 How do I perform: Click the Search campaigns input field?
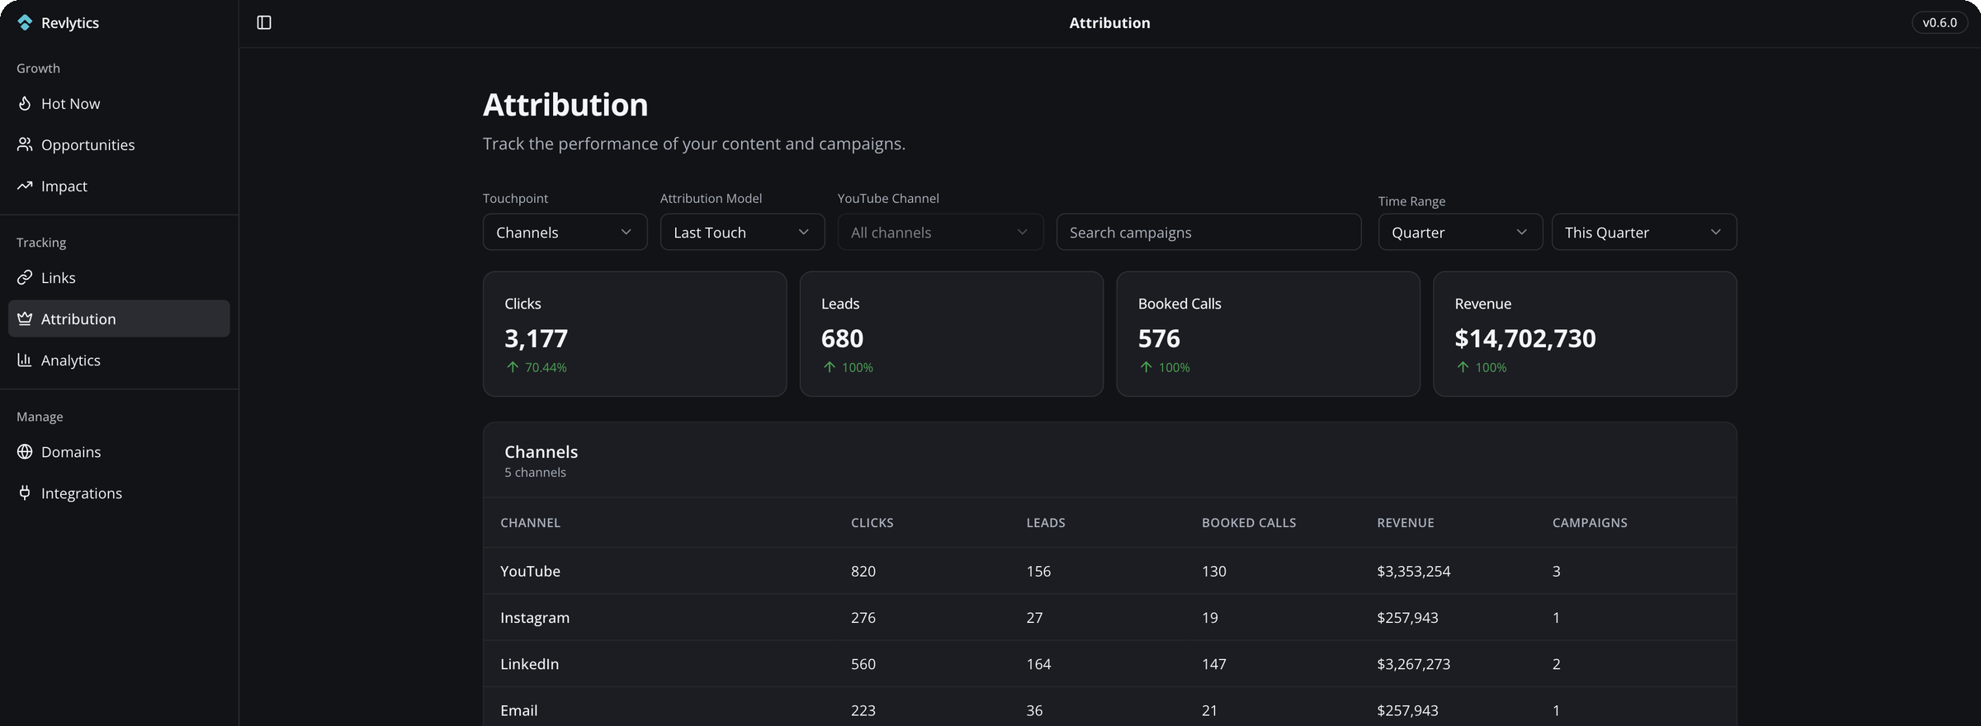1208,232
